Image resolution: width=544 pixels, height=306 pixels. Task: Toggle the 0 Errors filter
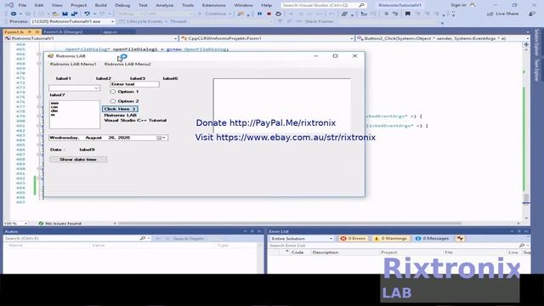(353, 238)
